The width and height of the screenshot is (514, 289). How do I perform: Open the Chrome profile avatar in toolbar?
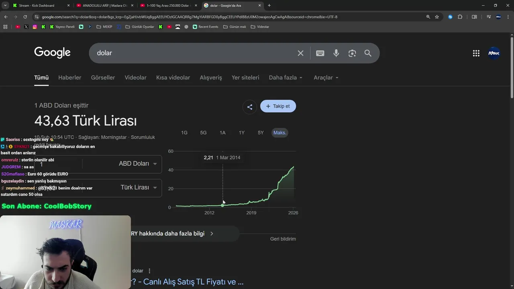tap(498, 17)
